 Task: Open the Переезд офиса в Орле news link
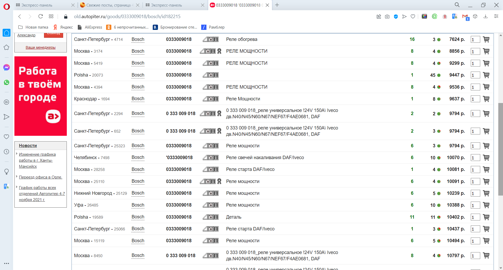coord(41,177)
